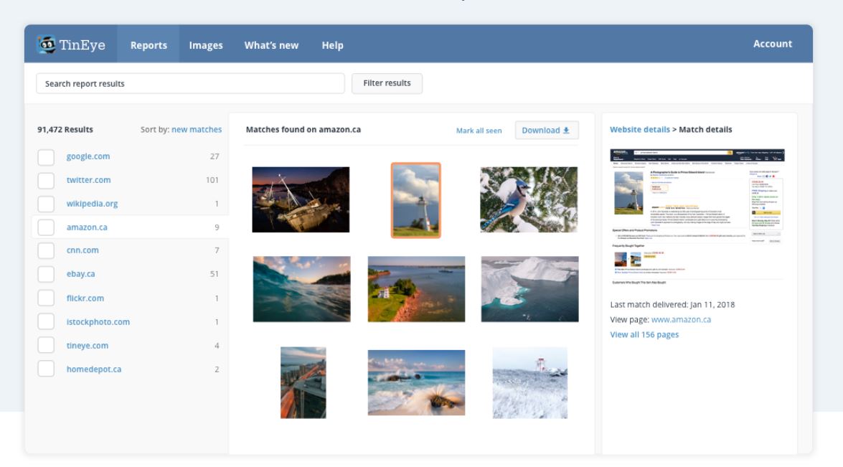Image resolution: width=843 pixels, height=467 pixels.
Task: Open the homedepot.ca results link
Action: tap(94, 369)
